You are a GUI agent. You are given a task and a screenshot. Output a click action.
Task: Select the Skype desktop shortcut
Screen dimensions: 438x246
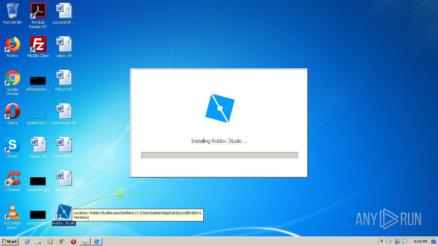[x=12, y=148]
